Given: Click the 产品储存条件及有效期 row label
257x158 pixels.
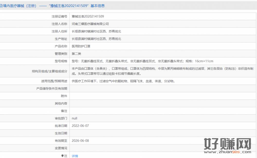Looking at the screenshot, I should pos(52,88).
